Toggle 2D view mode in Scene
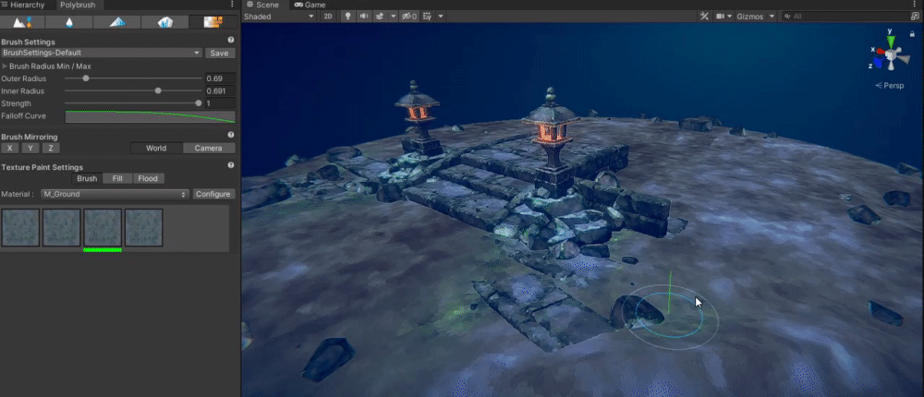 click(x=328, y=17)
